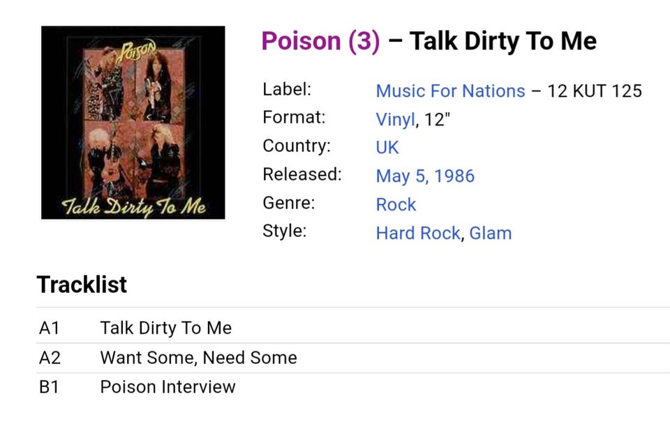Open the Poison (3) artist link in the title
670x426 pixels.
point(320,41)
